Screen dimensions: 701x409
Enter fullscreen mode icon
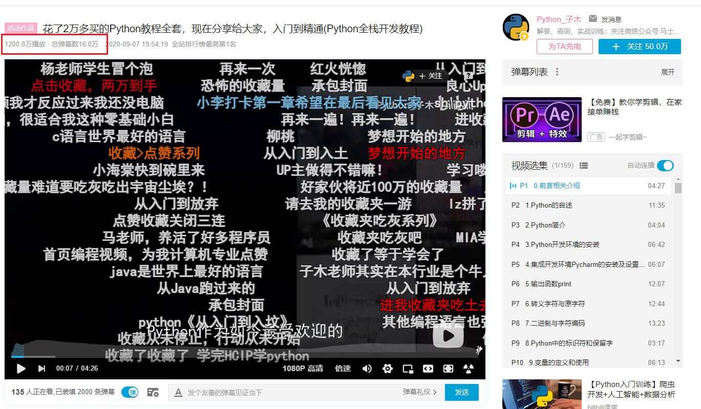[448, 369]
